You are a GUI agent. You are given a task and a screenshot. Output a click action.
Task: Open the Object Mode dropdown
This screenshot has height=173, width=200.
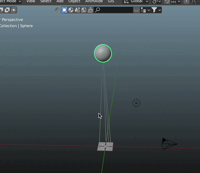pos(11,1)
